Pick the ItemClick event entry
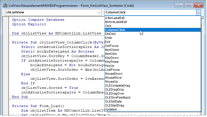 pyautogui.click(x=111, y=54)
